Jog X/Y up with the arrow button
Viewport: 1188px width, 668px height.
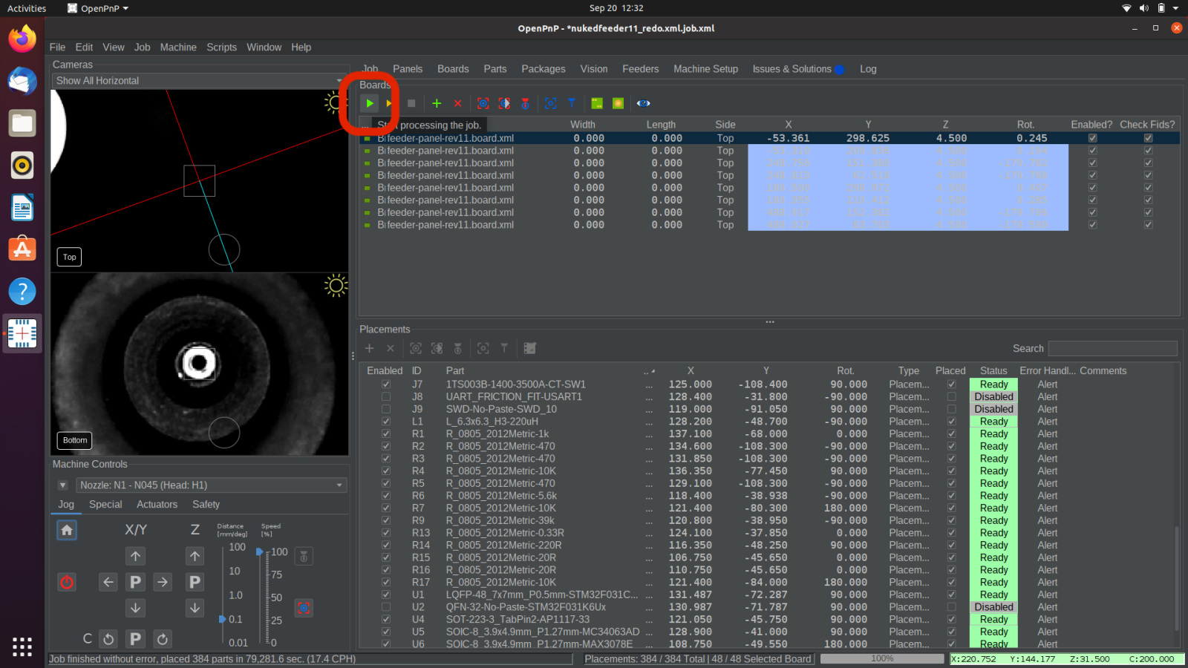click(135, 556)
